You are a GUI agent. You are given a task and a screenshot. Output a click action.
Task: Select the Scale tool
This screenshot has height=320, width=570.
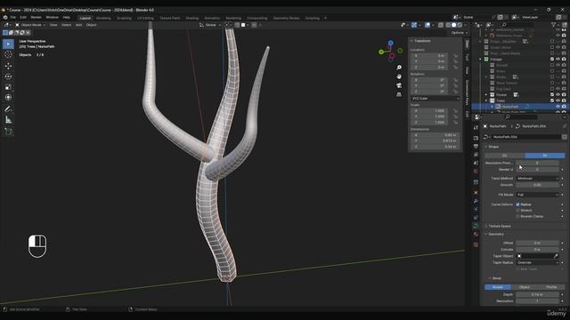point(8,87)
